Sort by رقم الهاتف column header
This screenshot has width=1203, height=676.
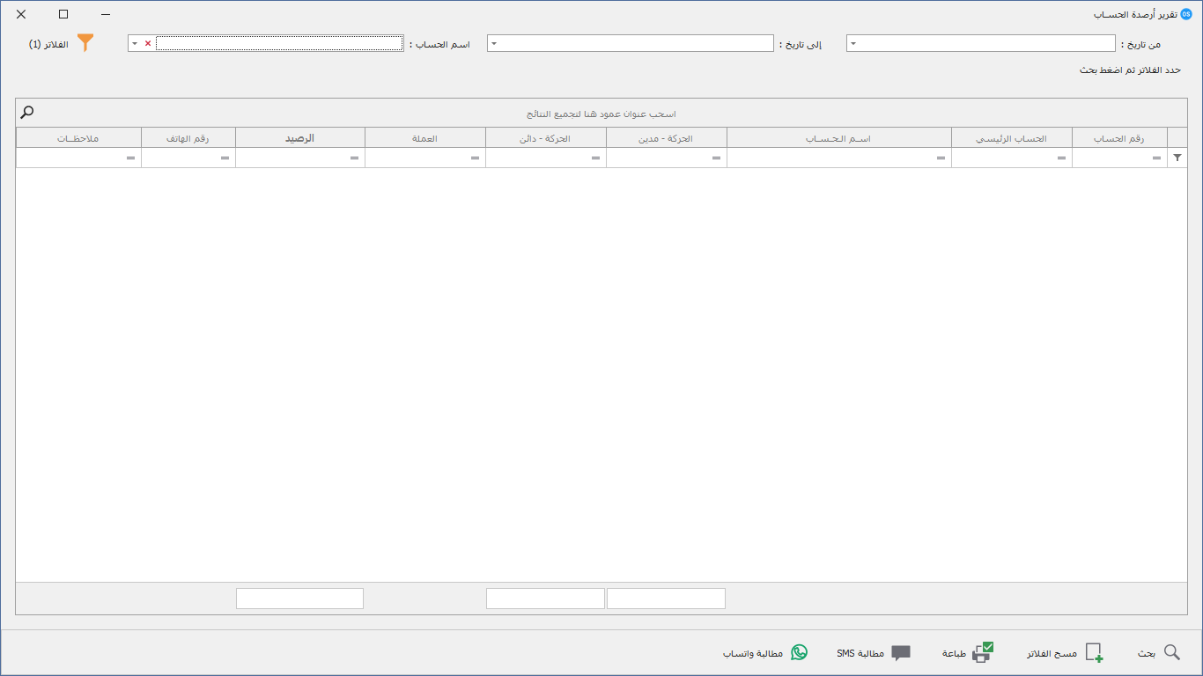[188, 138]
